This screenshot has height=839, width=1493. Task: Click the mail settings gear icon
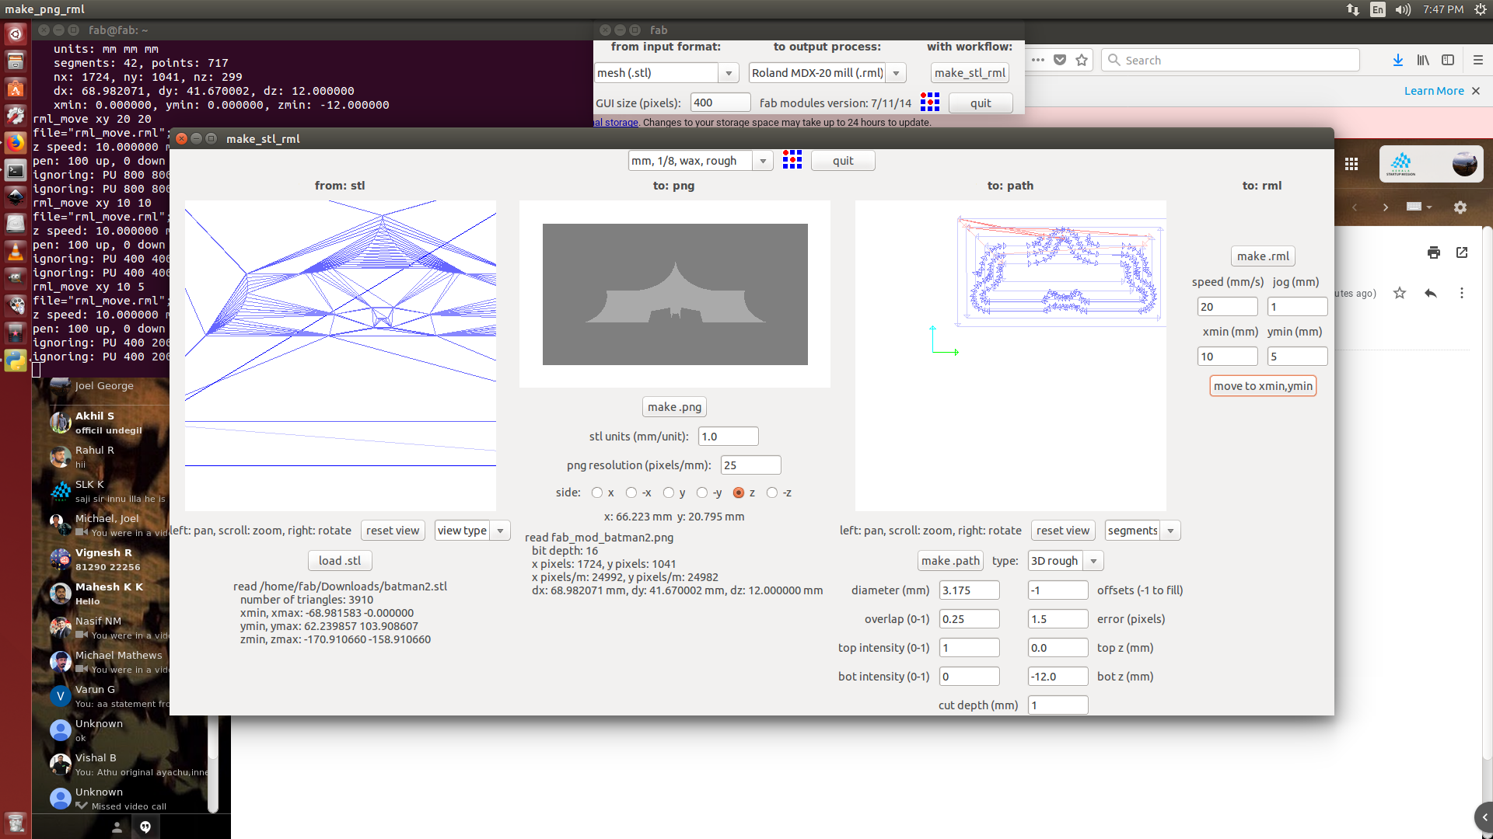1460,207
